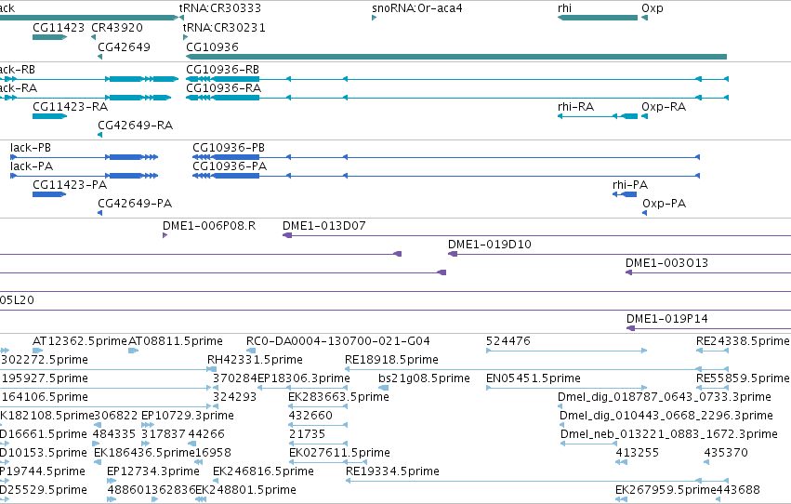Click the CG42649-PA label
The width and height of the screenshot is (791, 504).
135,204
